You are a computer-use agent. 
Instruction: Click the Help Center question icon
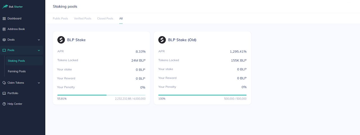tap(4, 104)
